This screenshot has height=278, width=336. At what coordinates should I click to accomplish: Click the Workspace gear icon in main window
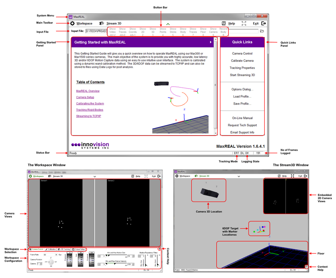tap(72, 23)
